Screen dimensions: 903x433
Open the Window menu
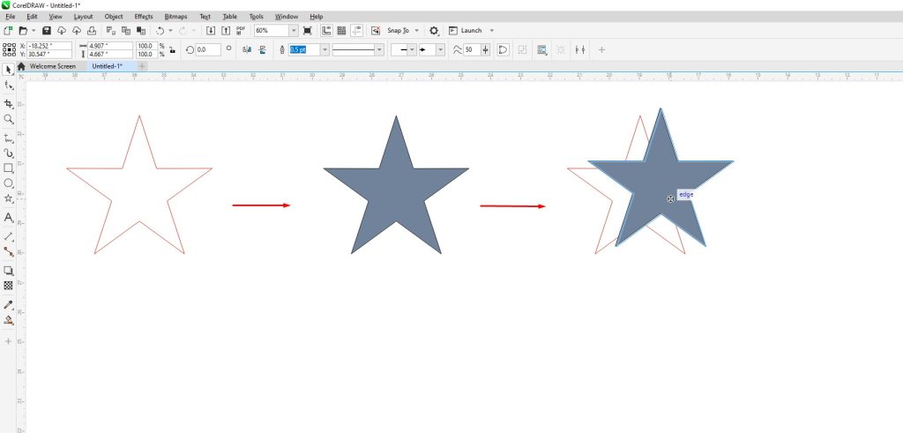pos(287,17)
